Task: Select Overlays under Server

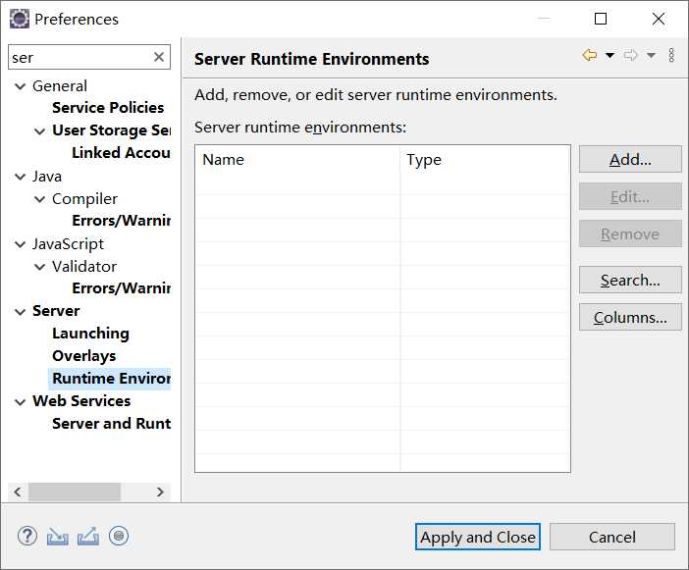Action: pos(83,356)
